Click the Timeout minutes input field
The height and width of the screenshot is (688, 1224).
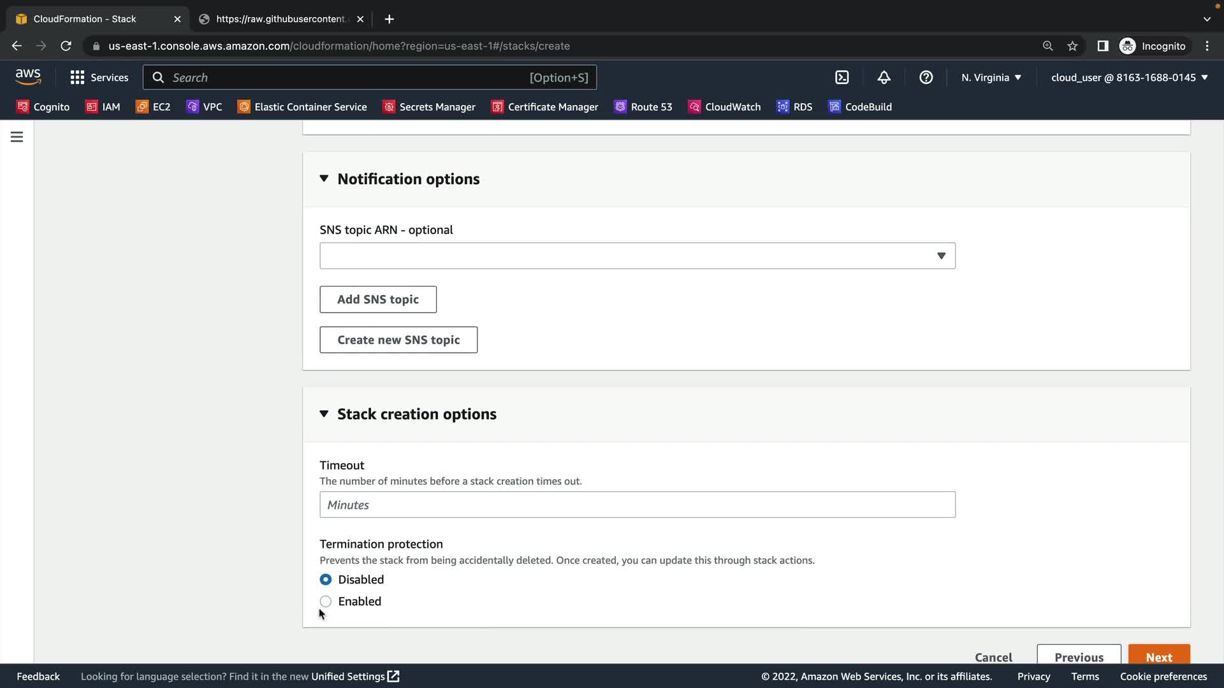pos(637,505)
